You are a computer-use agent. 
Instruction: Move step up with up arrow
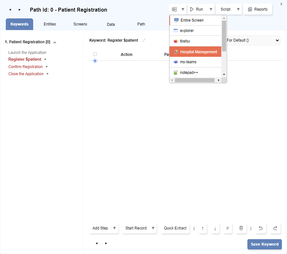(x=203, y=228)
